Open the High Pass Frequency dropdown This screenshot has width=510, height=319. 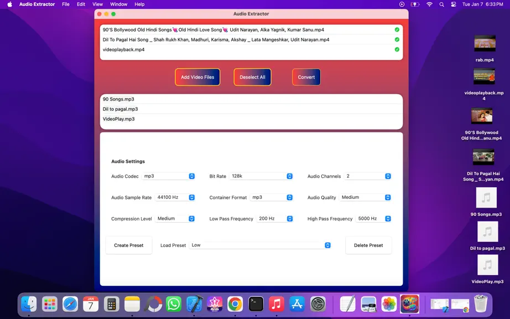pyautogui.click(x=373, y=218)
